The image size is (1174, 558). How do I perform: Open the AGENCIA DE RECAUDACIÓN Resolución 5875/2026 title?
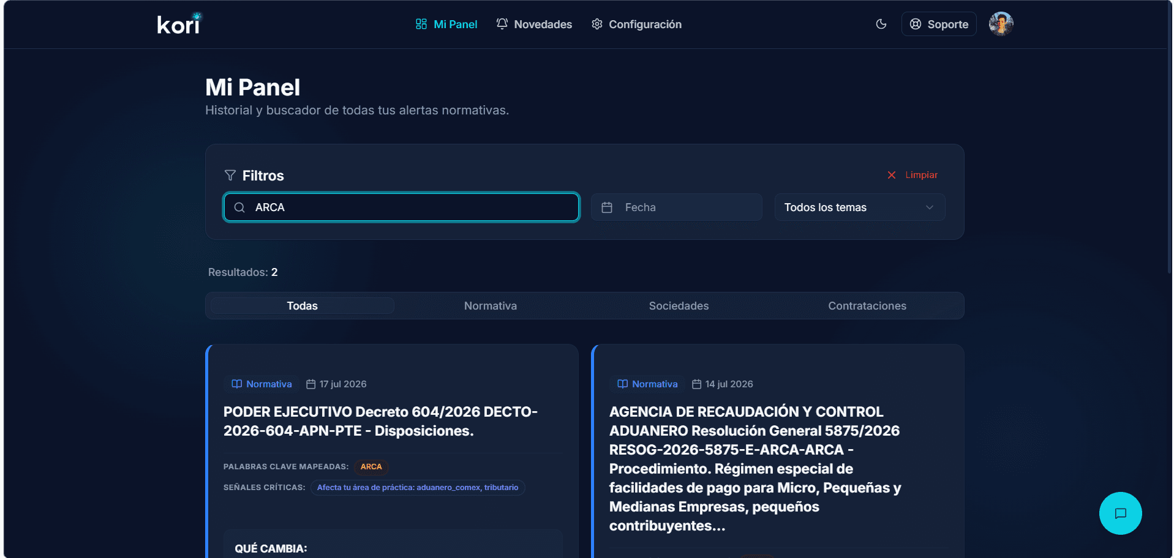[755, 469]
